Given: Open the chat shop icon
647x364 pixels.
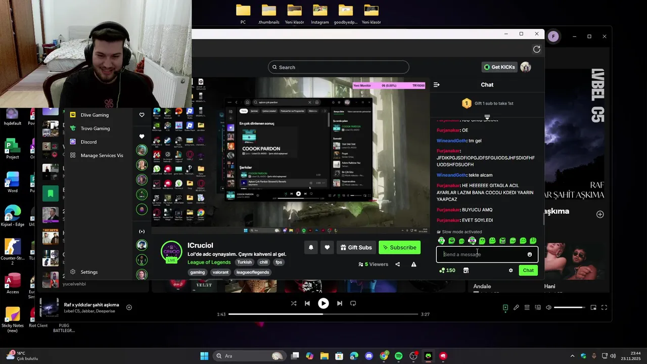Looking at the screenshot, I should click(466, 270).
